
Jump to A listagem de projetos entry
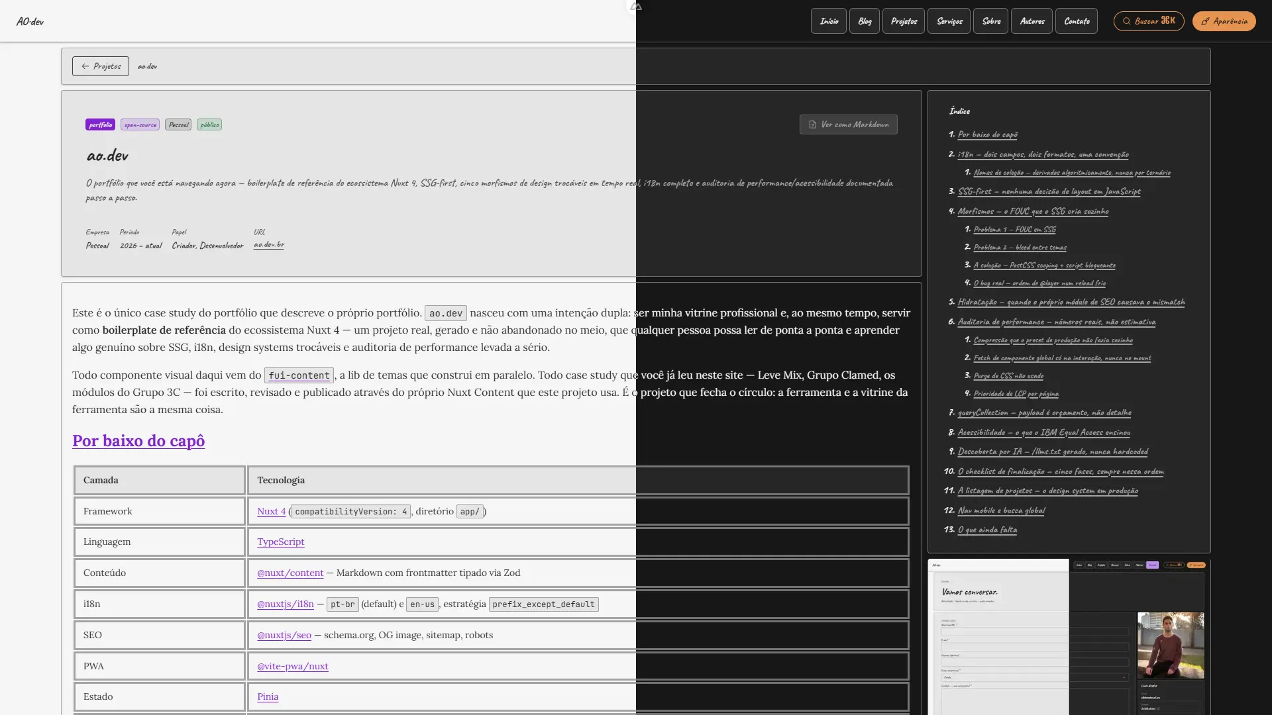(1048, 491)
